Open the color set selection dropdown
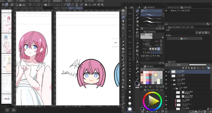The image size is (212, 113). pos(149,69)
